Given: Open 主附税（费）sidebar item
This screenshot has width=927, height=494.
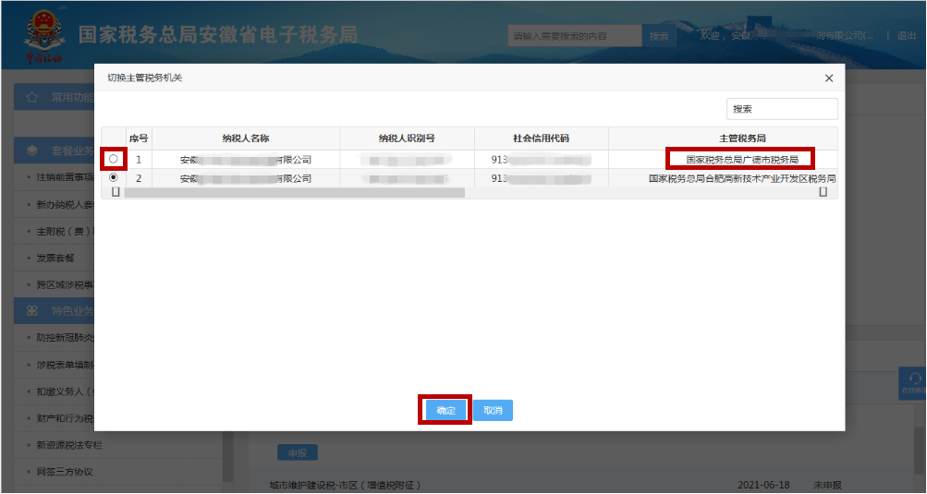Looking at the screenshot, I should pyautogui.click(x=65, y=231).
